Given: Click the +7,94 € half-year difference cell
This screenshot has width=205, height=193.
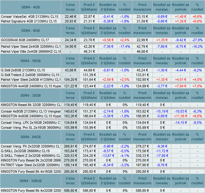Looking at the screenshot, I should click(x=181, y=86).
